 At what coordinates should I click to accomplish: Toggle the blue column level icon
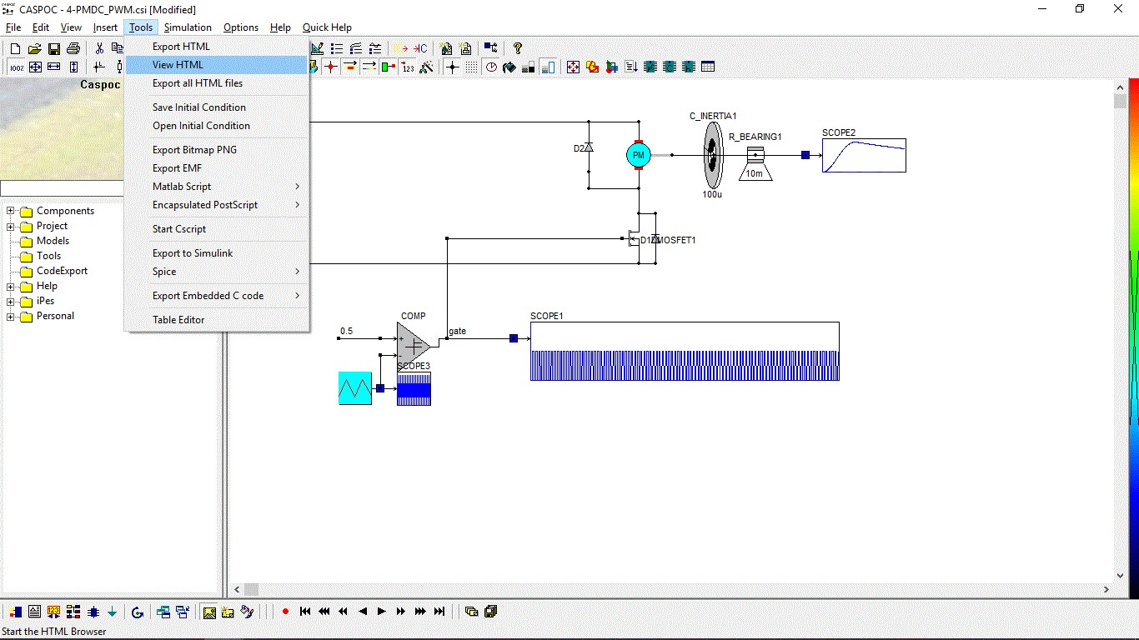pos(549,67)
